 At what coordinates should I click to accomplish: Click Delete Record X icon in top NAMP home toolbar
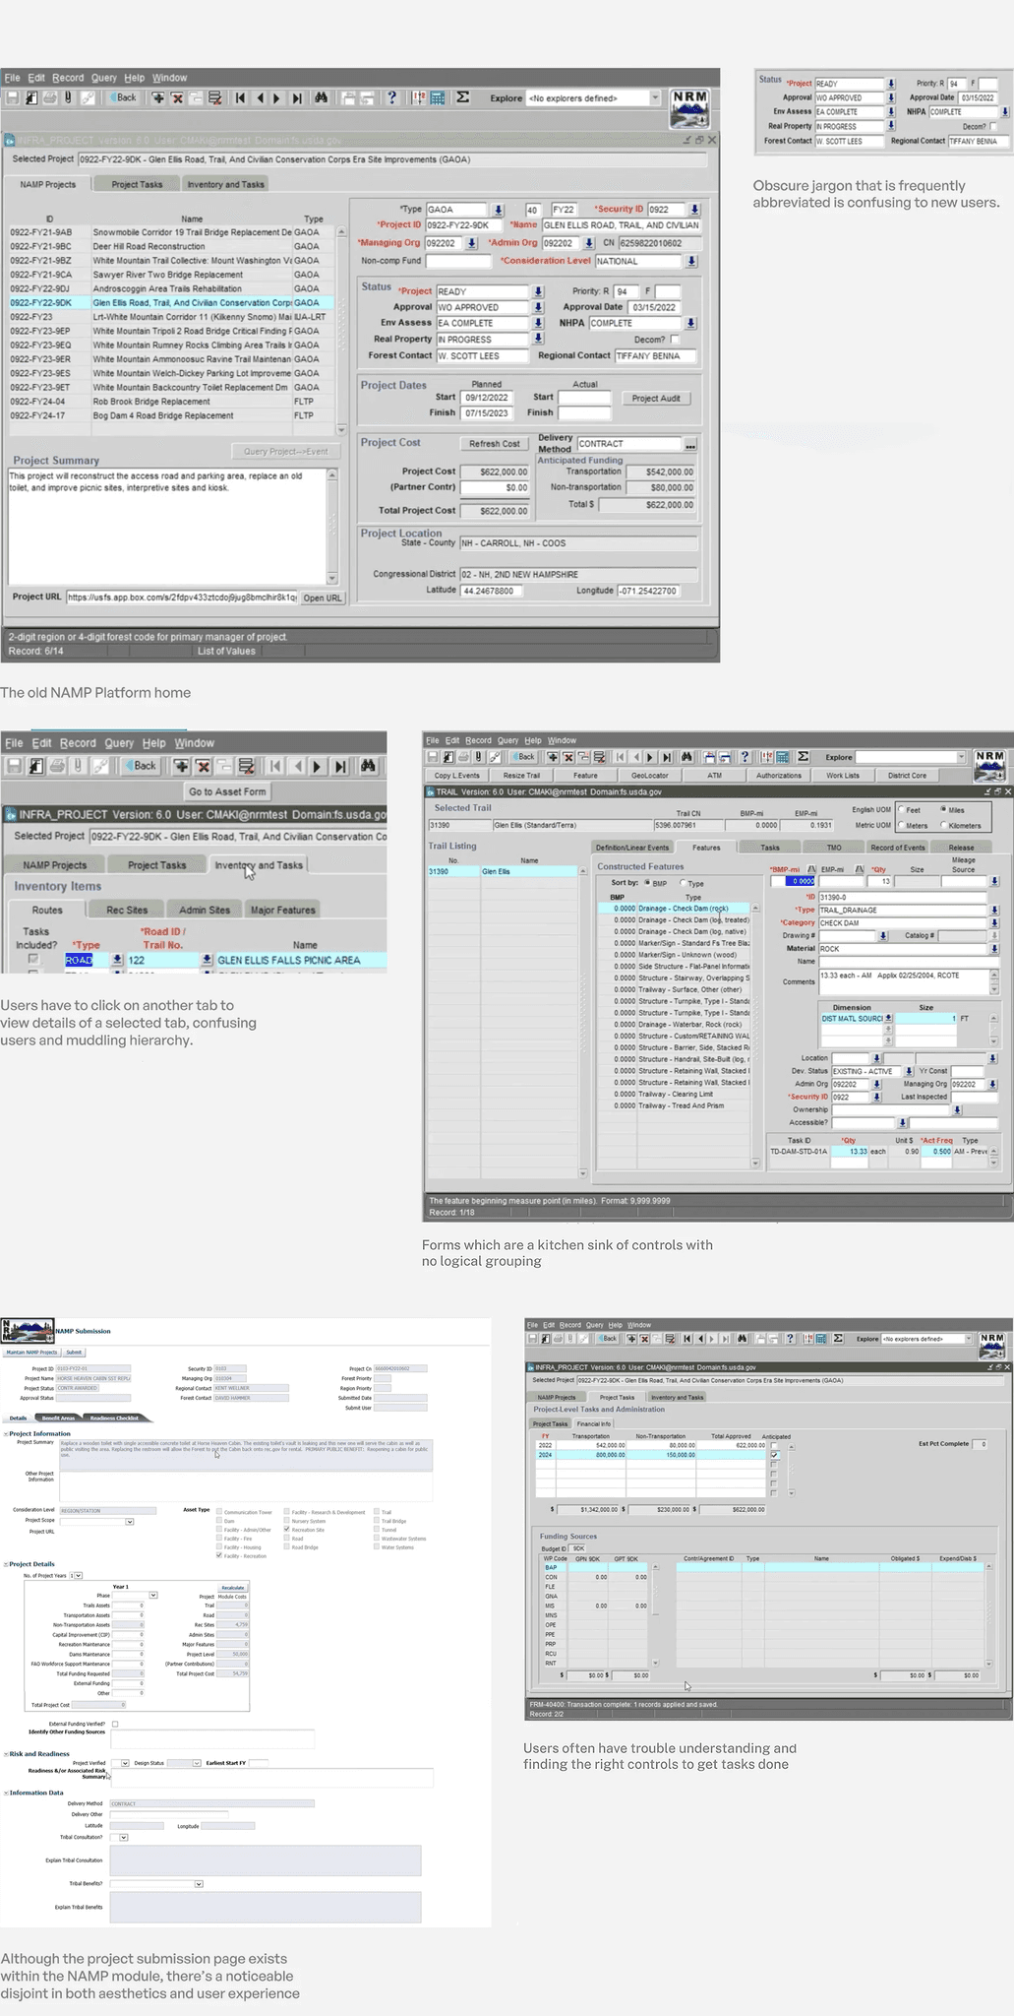(x=177, y=97)
